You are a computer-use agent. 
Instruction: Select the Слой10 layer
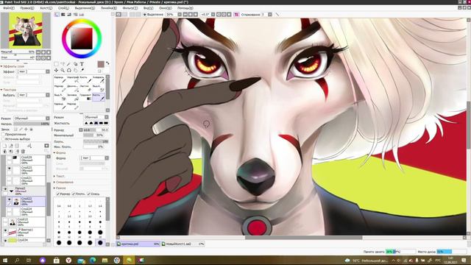[x=24, y=222]
